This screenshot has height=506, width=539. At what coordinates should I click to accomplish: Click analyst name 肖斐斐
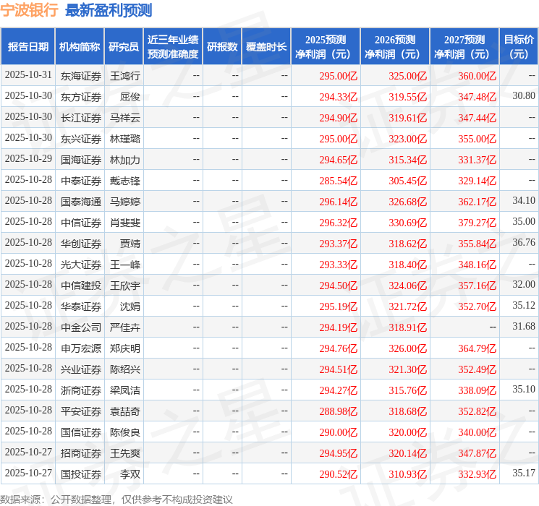[x=125, y=223]
